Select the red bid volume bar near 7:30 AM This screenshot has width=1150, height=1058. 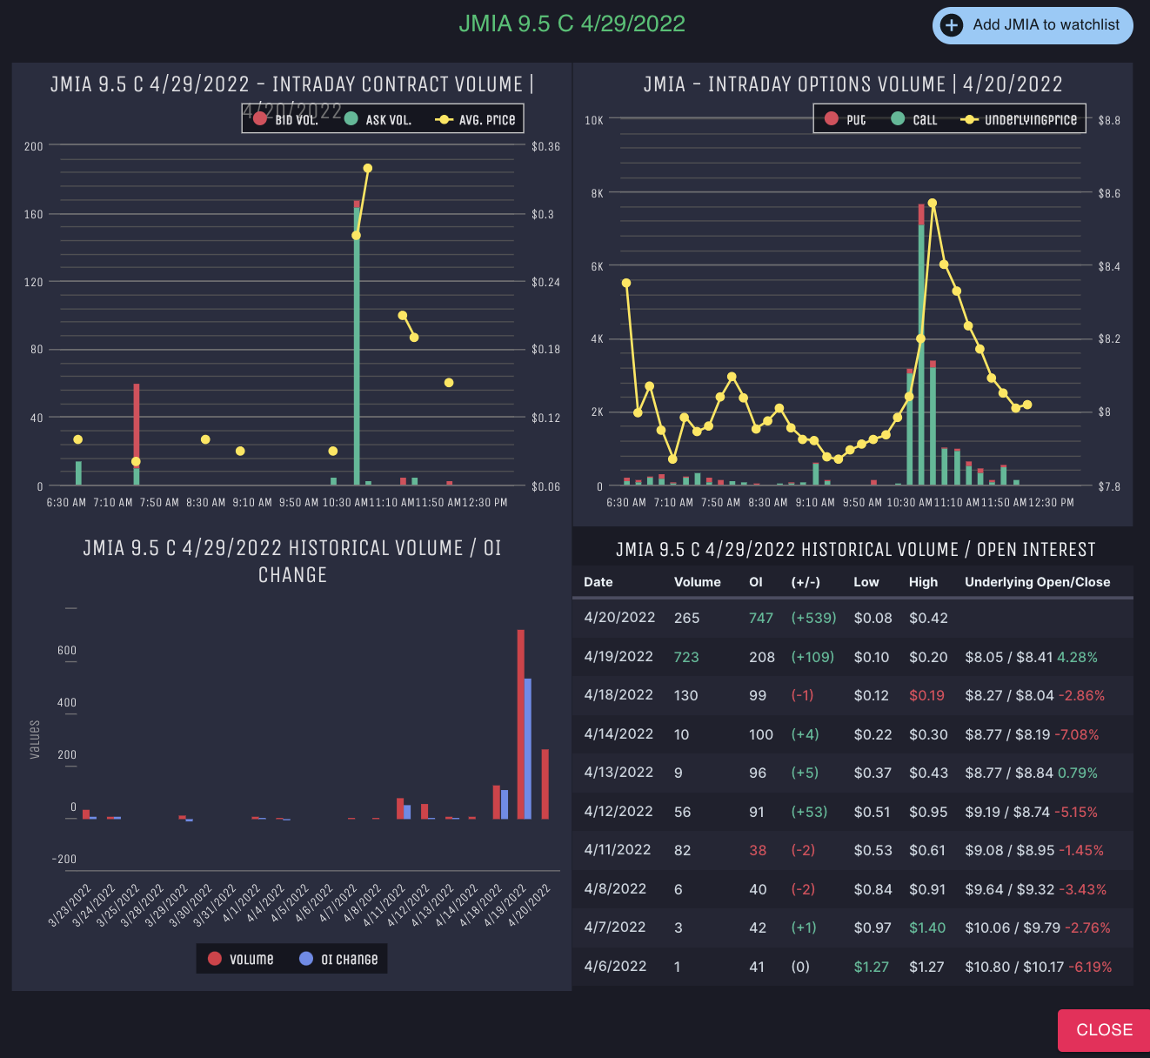click(137, 425)
